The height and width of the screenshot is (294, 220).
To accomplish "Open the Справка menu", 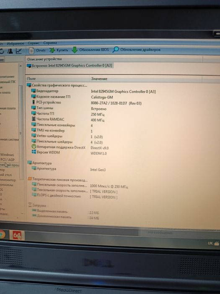I will pyautogui.click(x=50, y=43).
